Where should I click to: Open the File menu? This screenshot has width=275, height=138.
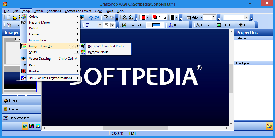[x=6, y=11]
